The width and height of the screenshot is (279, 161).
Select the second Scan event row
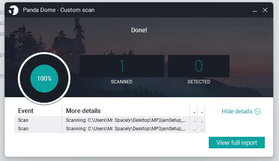109,129
